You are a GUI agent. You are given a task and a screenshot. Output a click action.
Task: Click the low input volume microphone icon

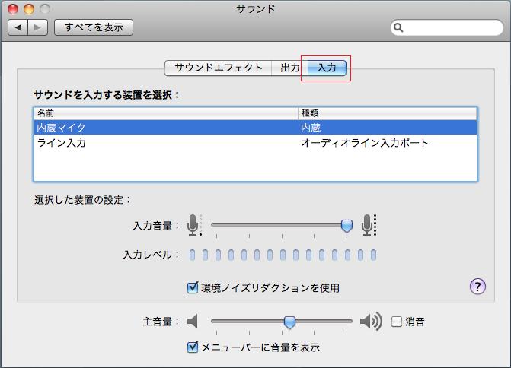pyautogui.click(x=193, y=225)
